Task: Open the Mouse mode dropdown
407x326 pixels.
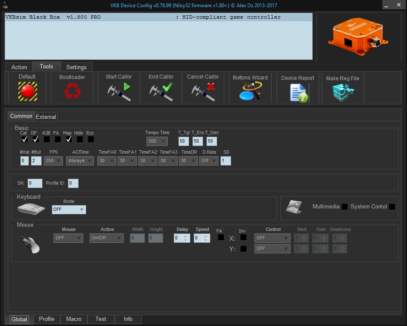Action: 68,238
